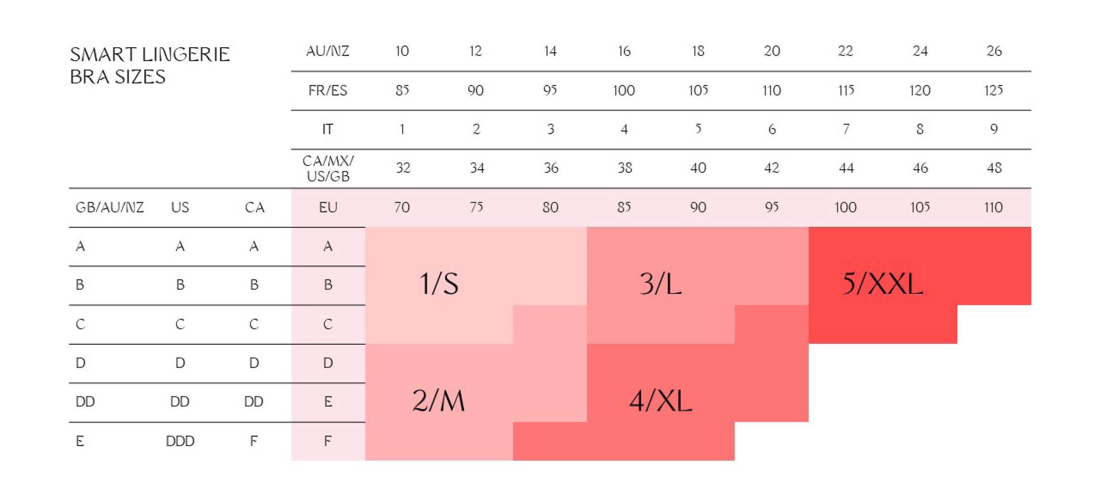Click the CA/MX/US/GB row label
This screenshot has width=1100, height=479.
tap(328, 168)
